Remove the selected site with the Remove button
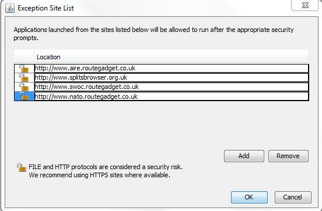The image size is (322, 211). point(288,156)
